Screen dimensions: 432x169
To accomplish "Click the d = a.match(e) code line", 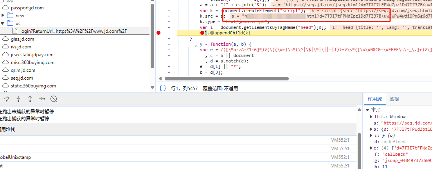I will (x=229, y=61).
